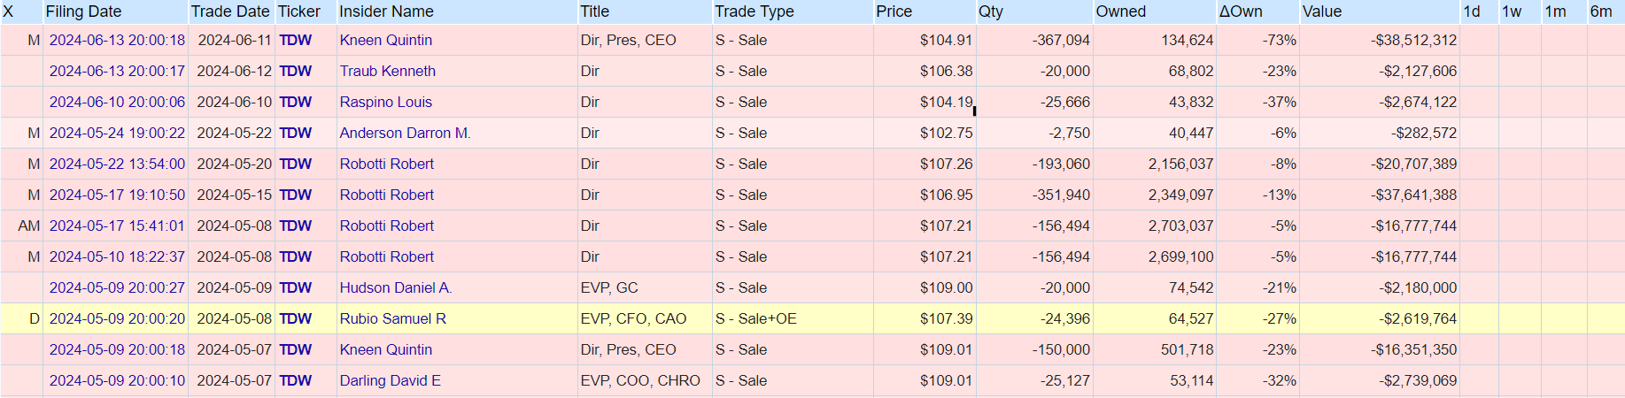Click the 6m performance column header
Viewport: 1625px width, 398px height.
[x=1601, y=11]
